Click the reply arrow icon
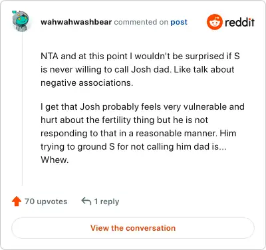Image resolution: width=266 pixels, height=250 pixels. [x=86, y=201]
